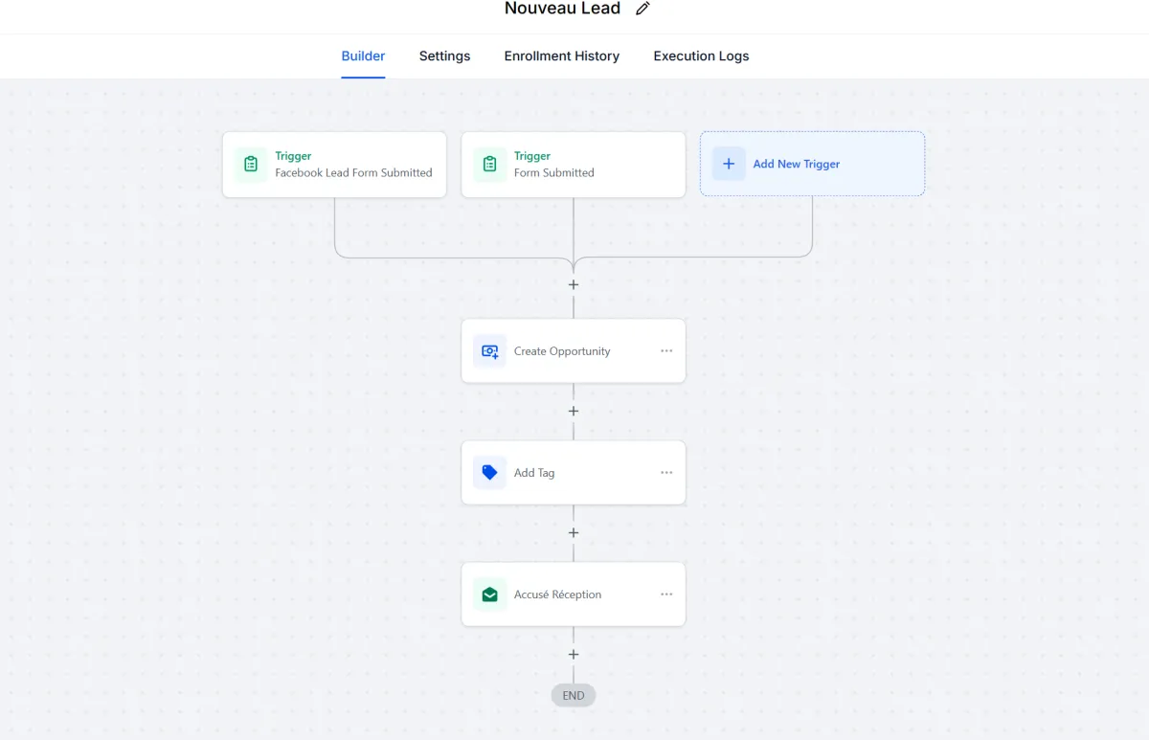View the Execution Logs tab

(701, 56)
